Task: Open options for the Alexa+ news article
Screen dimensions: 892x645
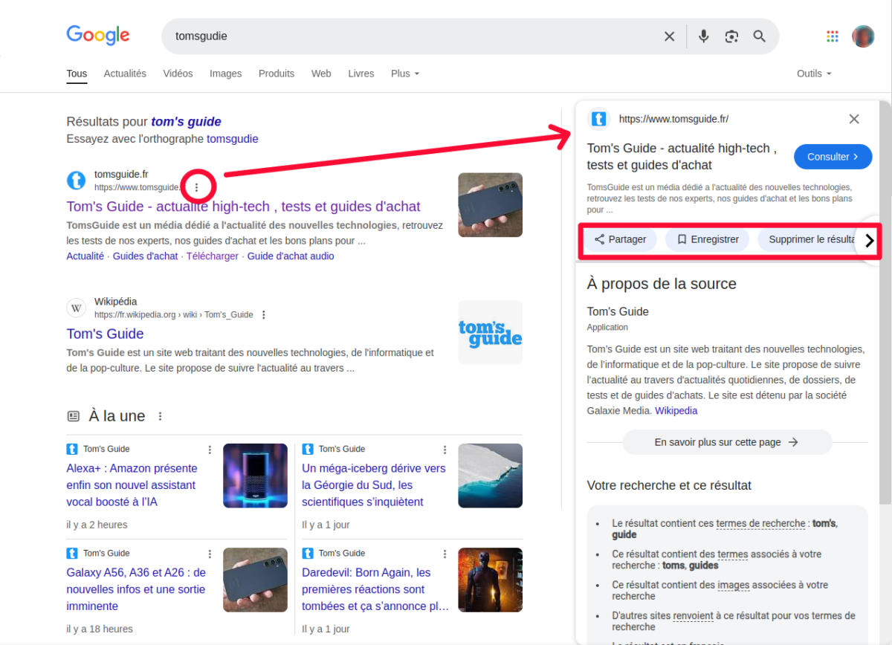Action: 210,450
